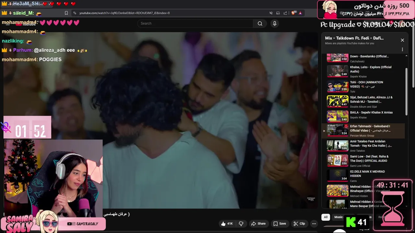415x233 pixels.
Task: Click Clip button with scissors
Action: 299,224
